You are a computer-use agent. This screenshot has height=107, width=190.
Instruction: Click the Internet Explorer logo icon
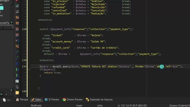(46, 100)
